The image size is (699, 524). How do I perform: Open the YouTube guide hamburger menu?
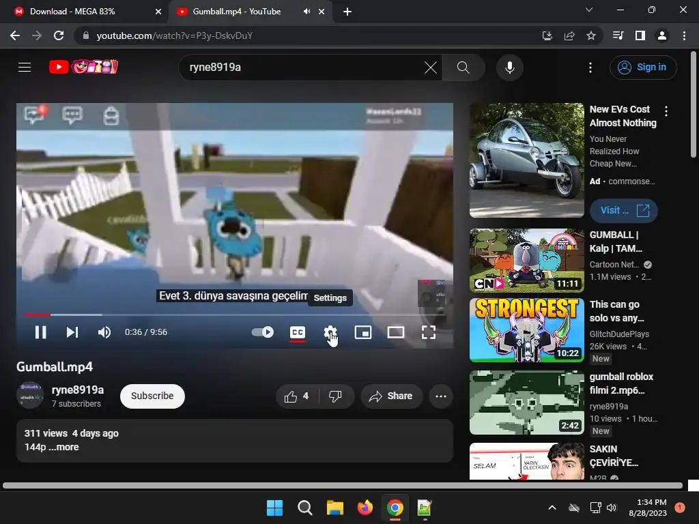click(x=25, y=68)
